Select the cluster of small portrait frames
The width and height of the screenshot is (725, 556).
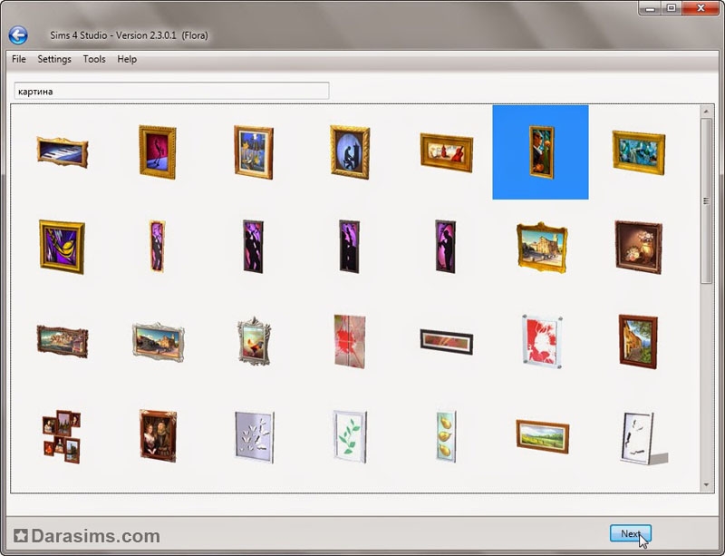[62, 436]
